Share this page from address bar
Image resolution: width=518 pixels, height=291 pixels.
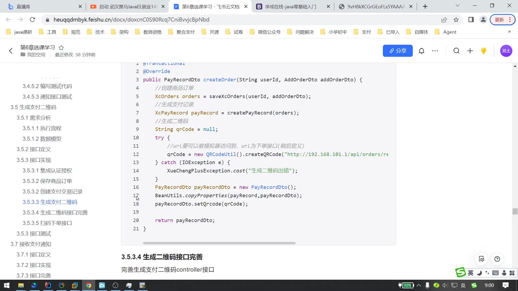(444, 20)
